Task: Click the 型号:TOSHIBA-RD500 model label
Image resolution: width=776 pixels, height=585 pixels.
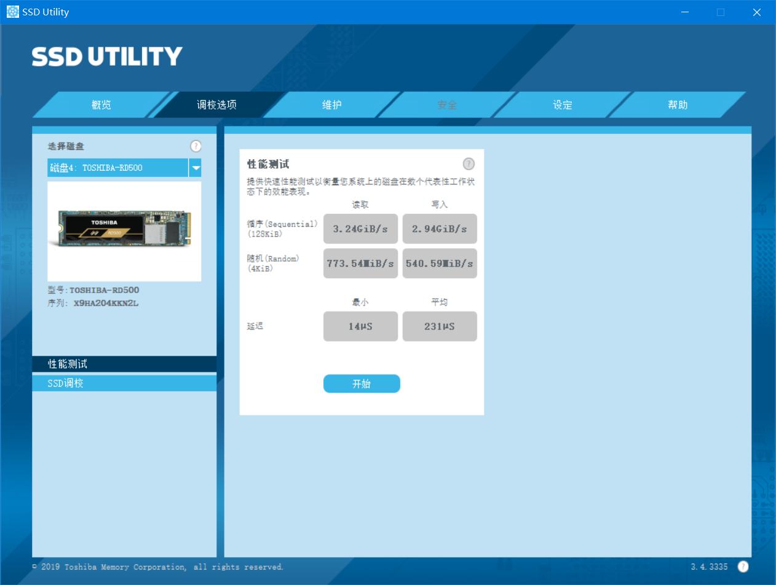Action: point(93,290)
